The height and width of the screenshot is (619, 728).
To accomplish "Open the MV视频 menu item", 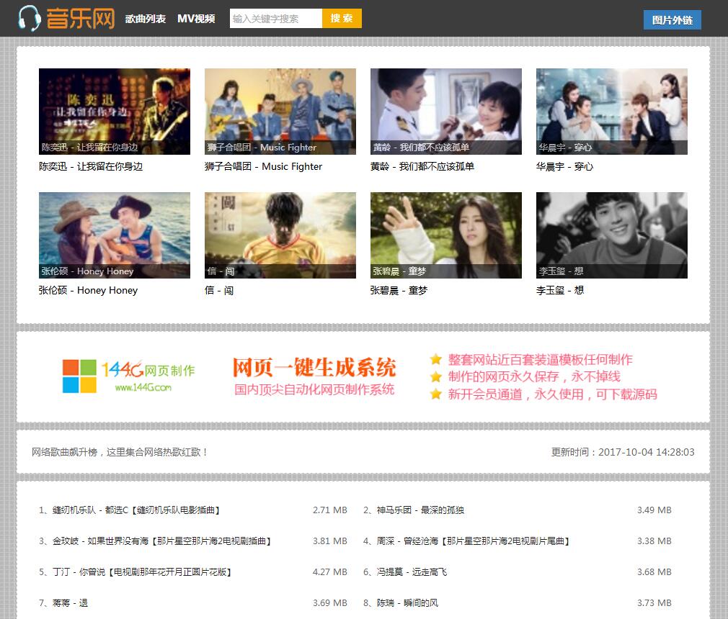I will (x=196, y=19).
